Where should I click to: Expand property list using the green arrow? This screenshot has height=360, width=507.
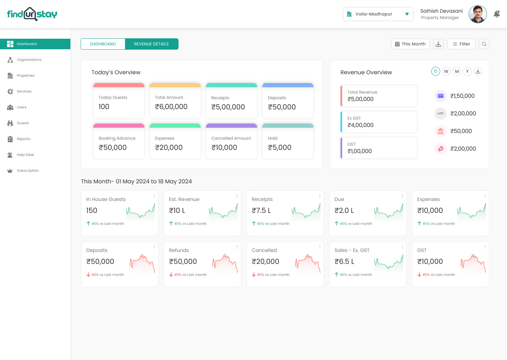[x=407, y=14]
